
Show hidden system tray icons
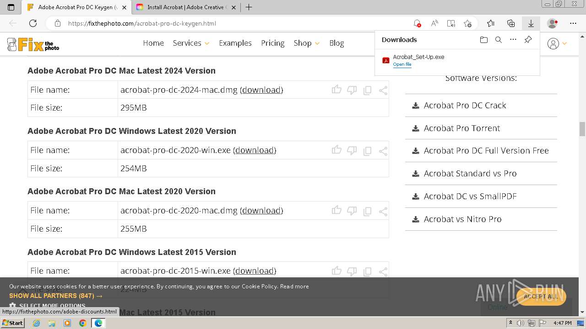(x=510, y=323)
